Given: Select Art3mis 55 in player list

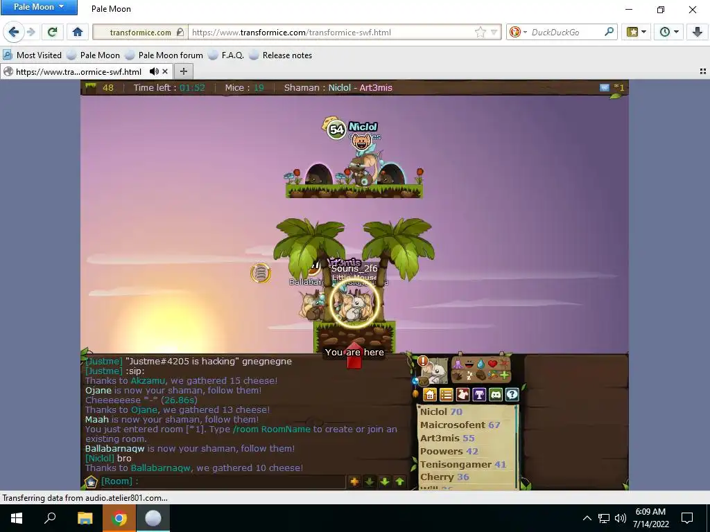Looking at the screenshot, I should tap(447, 438).
